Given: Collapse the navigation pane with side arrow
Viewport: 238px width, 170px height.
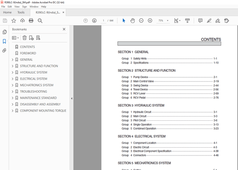Looking at the screenshot, I should (71, 98).
